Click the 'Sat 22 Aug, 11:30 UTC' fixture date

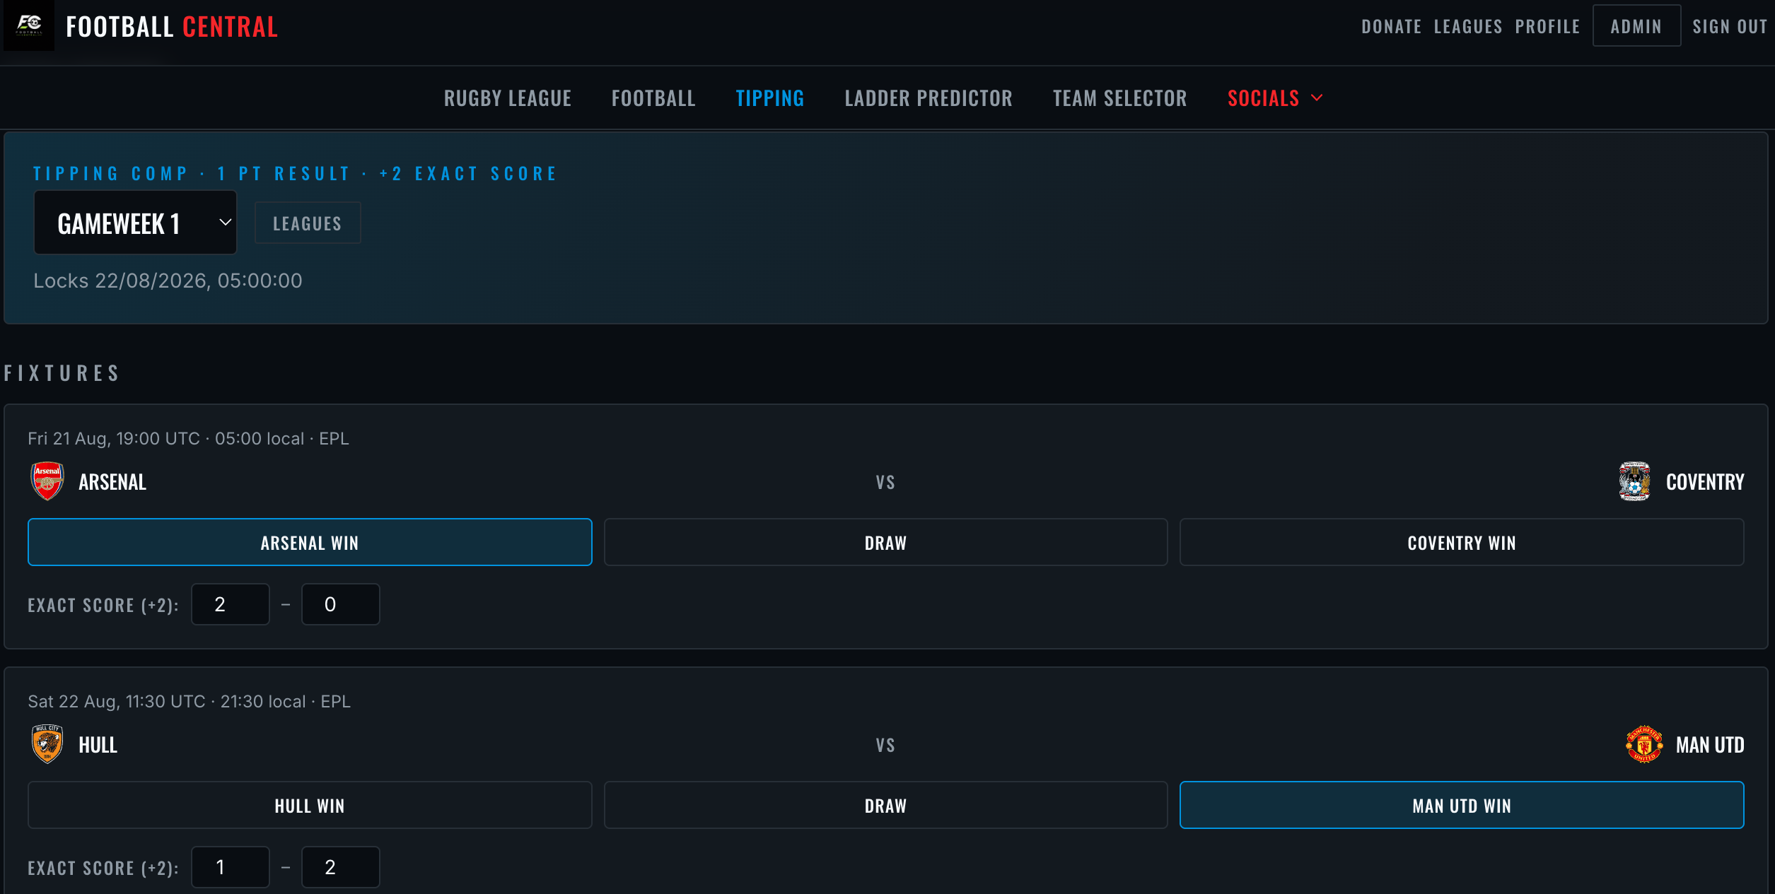pos(117,701)
